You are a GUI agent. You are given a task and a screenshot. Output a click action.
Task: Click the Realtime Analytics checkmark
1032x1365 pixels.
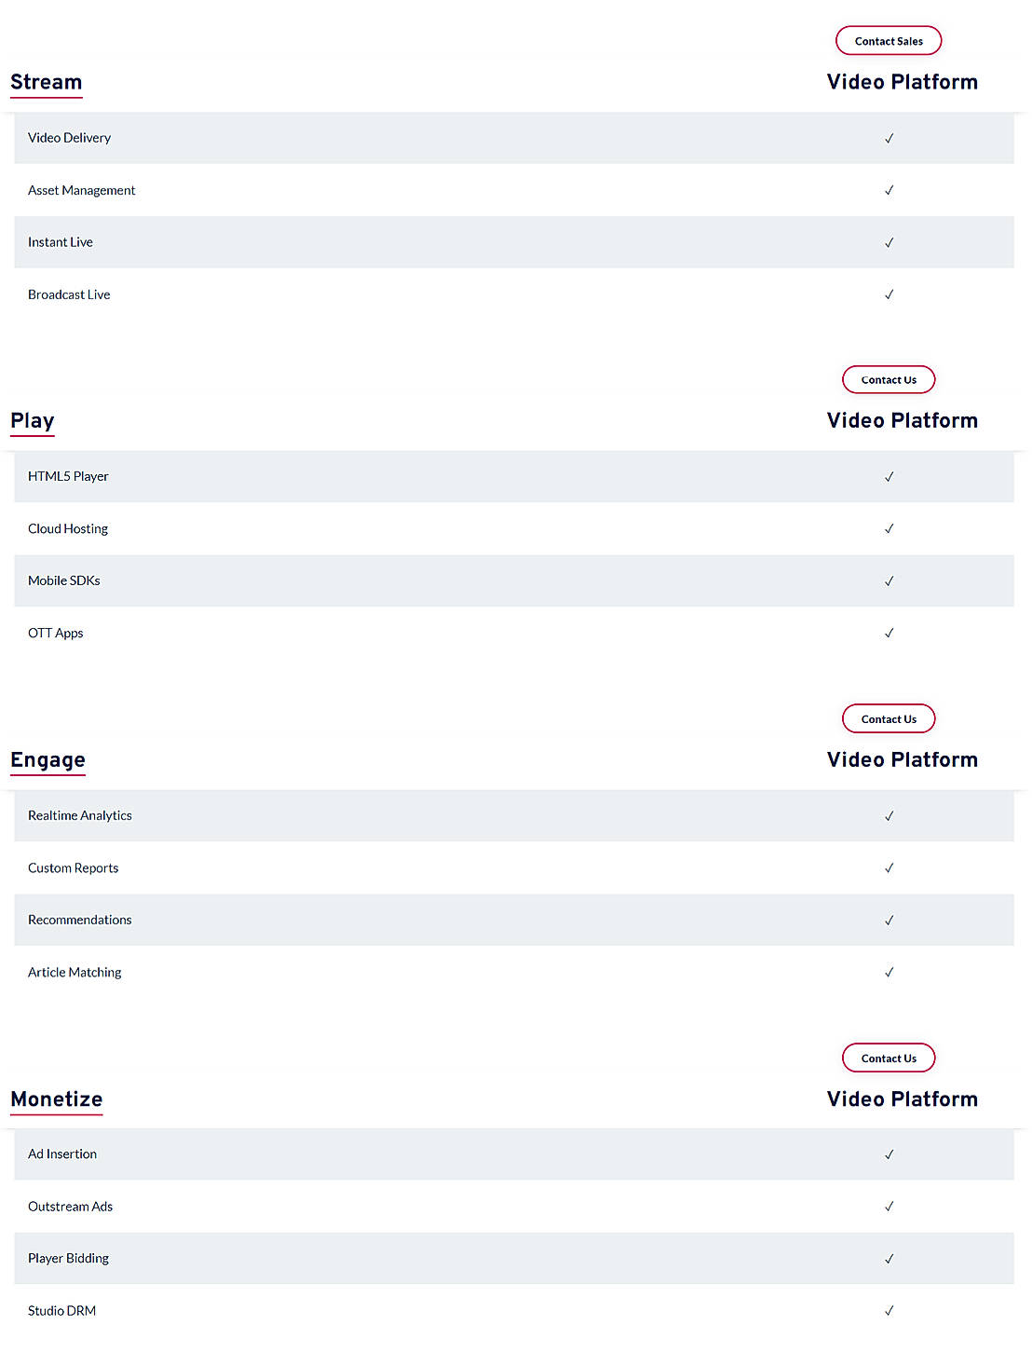click(889, 816)
